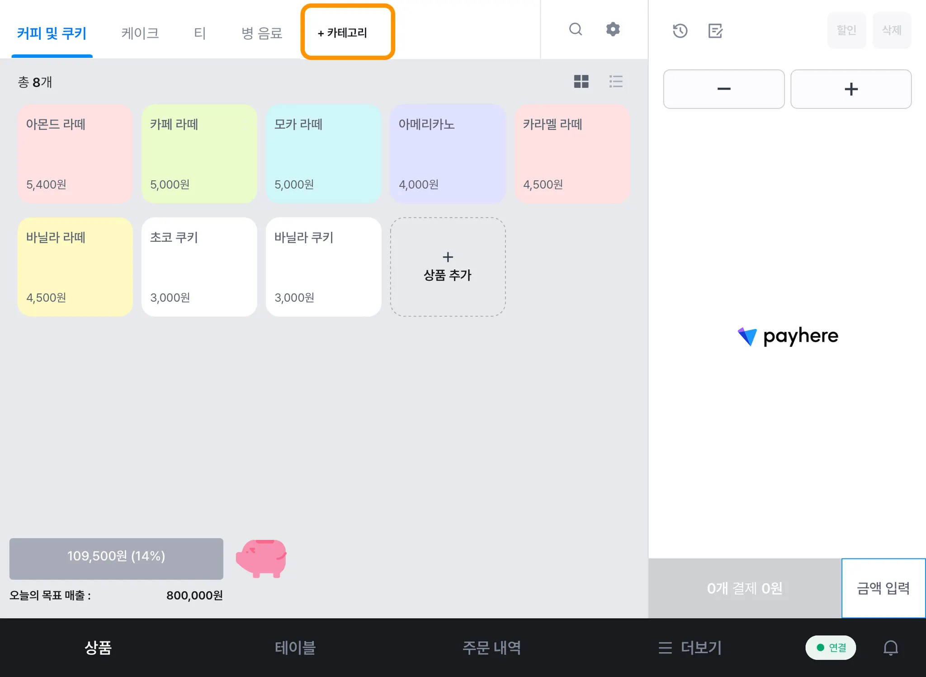The width and height of the screenshot is (926, 677).
Task: Open the 케이크 category tab
Action: [x=140, y=33]
